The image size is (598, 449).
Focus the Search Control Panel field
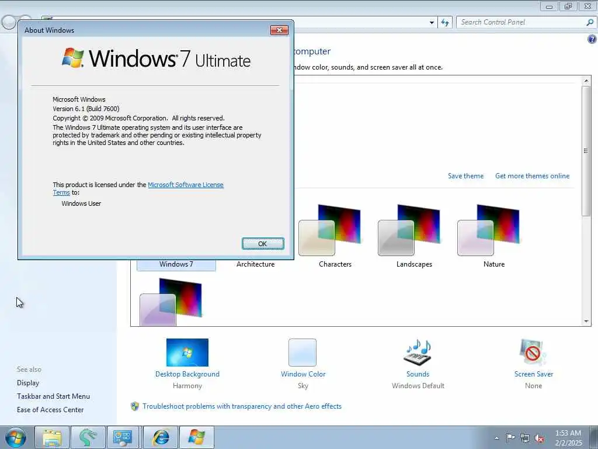521,22
